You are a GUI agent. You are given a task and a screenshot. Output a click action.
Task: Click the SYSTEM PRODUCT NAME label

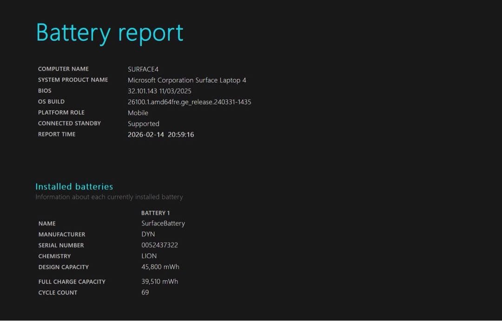(73, 80)
